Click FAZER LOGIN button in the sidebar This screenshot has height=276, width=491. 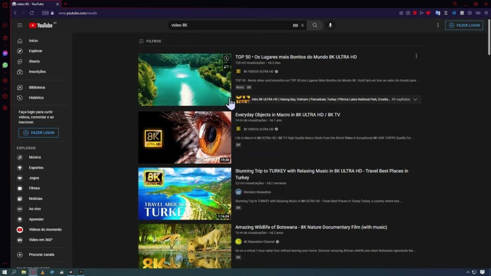pos(38,133)
